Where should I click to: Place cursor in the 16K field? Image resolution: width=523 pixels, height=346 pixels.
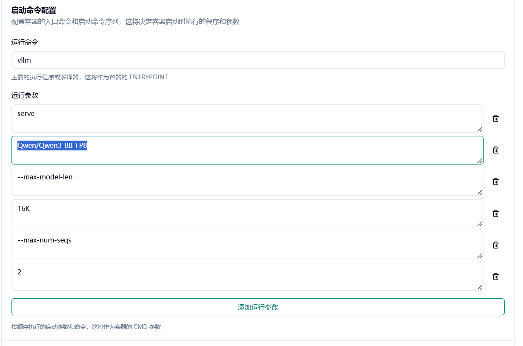coord(247,213)
